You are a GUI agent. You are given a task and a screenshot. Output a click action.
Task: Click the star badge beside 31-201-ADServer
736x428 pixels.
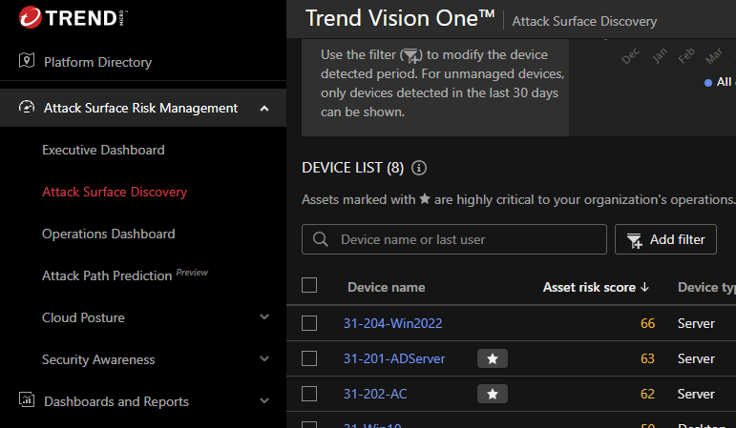click(x=493, y=358)
